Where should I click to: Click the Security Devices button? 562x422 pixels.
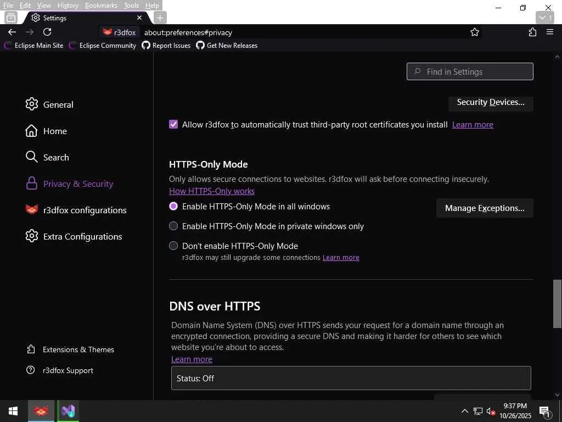pyautogui.click(x=491, y=103)
